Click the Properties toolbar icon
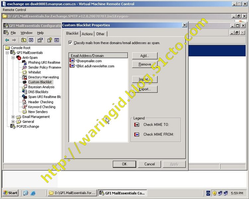 click(40, 40)
